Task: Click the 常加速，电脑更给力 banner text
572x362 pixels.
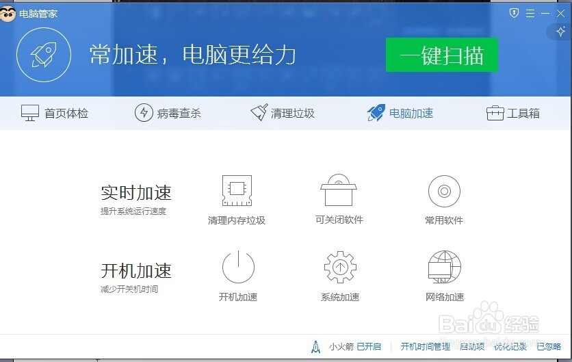Action: (x=193, y=55)
